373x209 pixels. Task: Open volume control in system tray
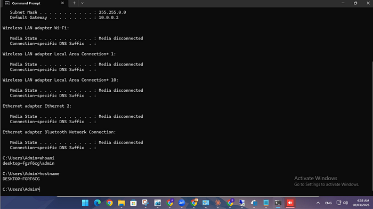pos(346,203)
